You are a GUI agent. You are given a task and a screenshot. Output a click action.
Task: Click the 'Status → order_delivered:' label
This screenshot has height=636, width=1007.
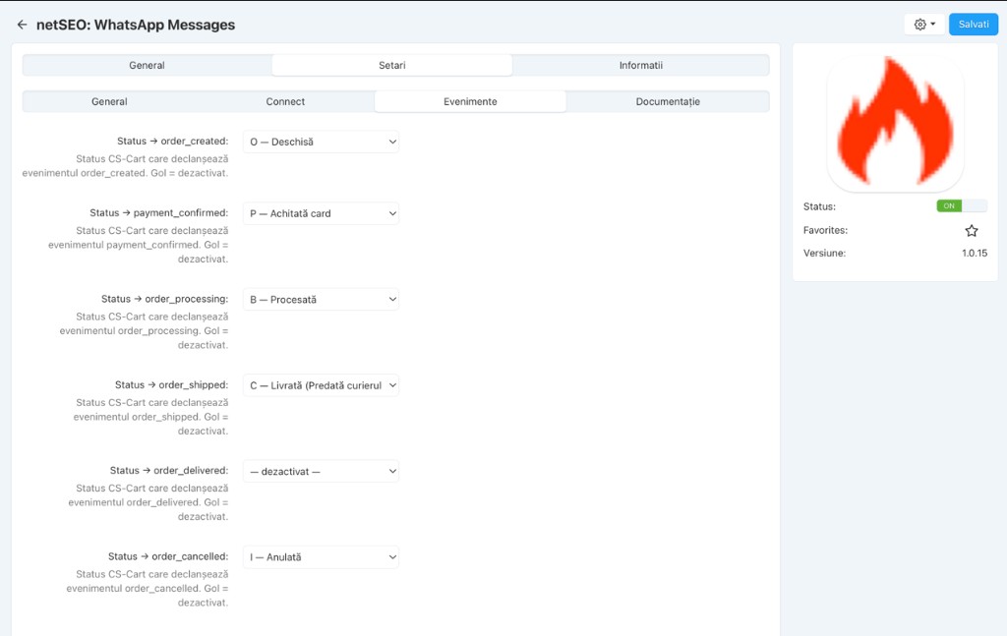pyautogui.click(x=169, y=471)
